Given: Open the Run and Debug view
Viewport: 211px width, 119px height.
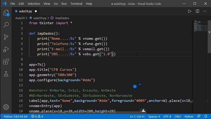Looking at the screenshot, I should click(x=6, y=49).
